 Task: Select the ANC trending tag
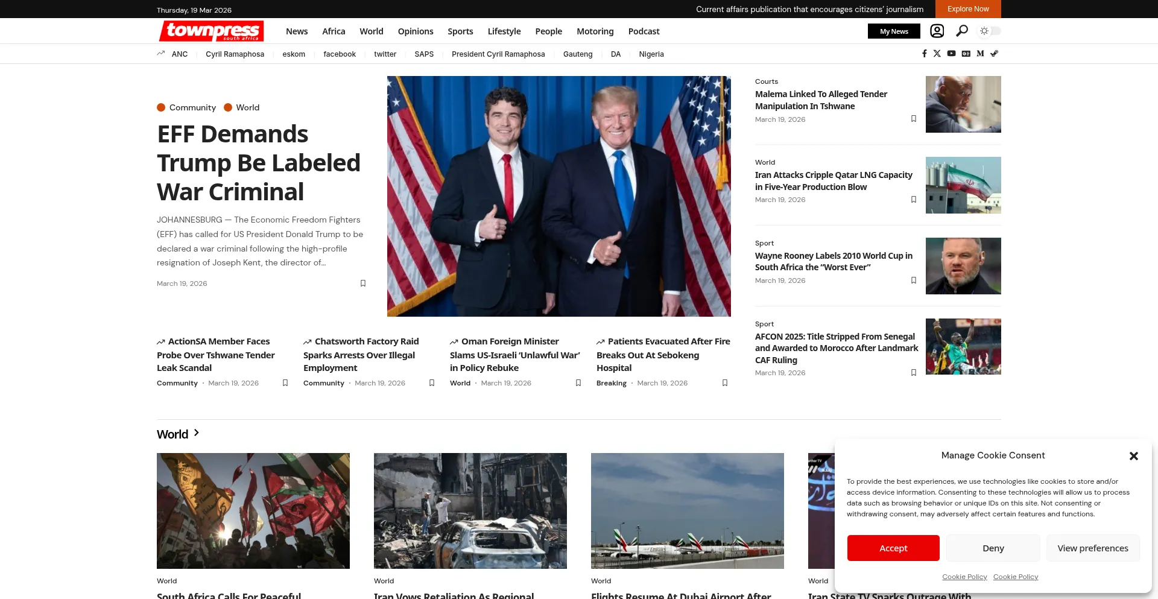pos(180,54)
